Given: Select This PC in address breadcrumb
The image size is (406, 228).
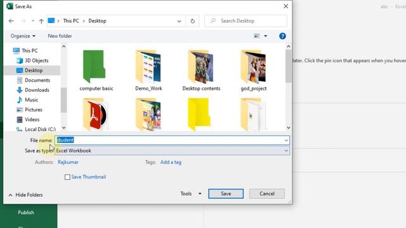Looking at the screenshot, I should (x=71, y=21).
